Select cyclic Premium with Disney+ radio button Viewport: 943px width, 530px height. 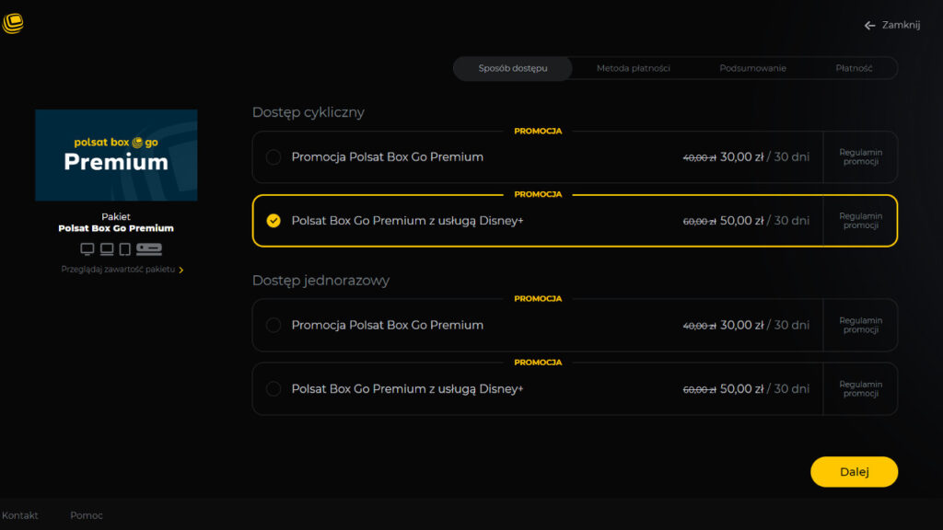click(x=273, y=221)
